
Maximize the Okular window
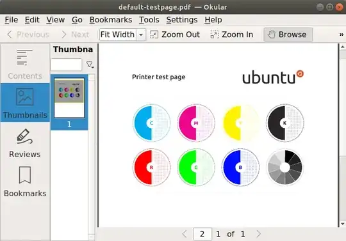tap(329, 7)
